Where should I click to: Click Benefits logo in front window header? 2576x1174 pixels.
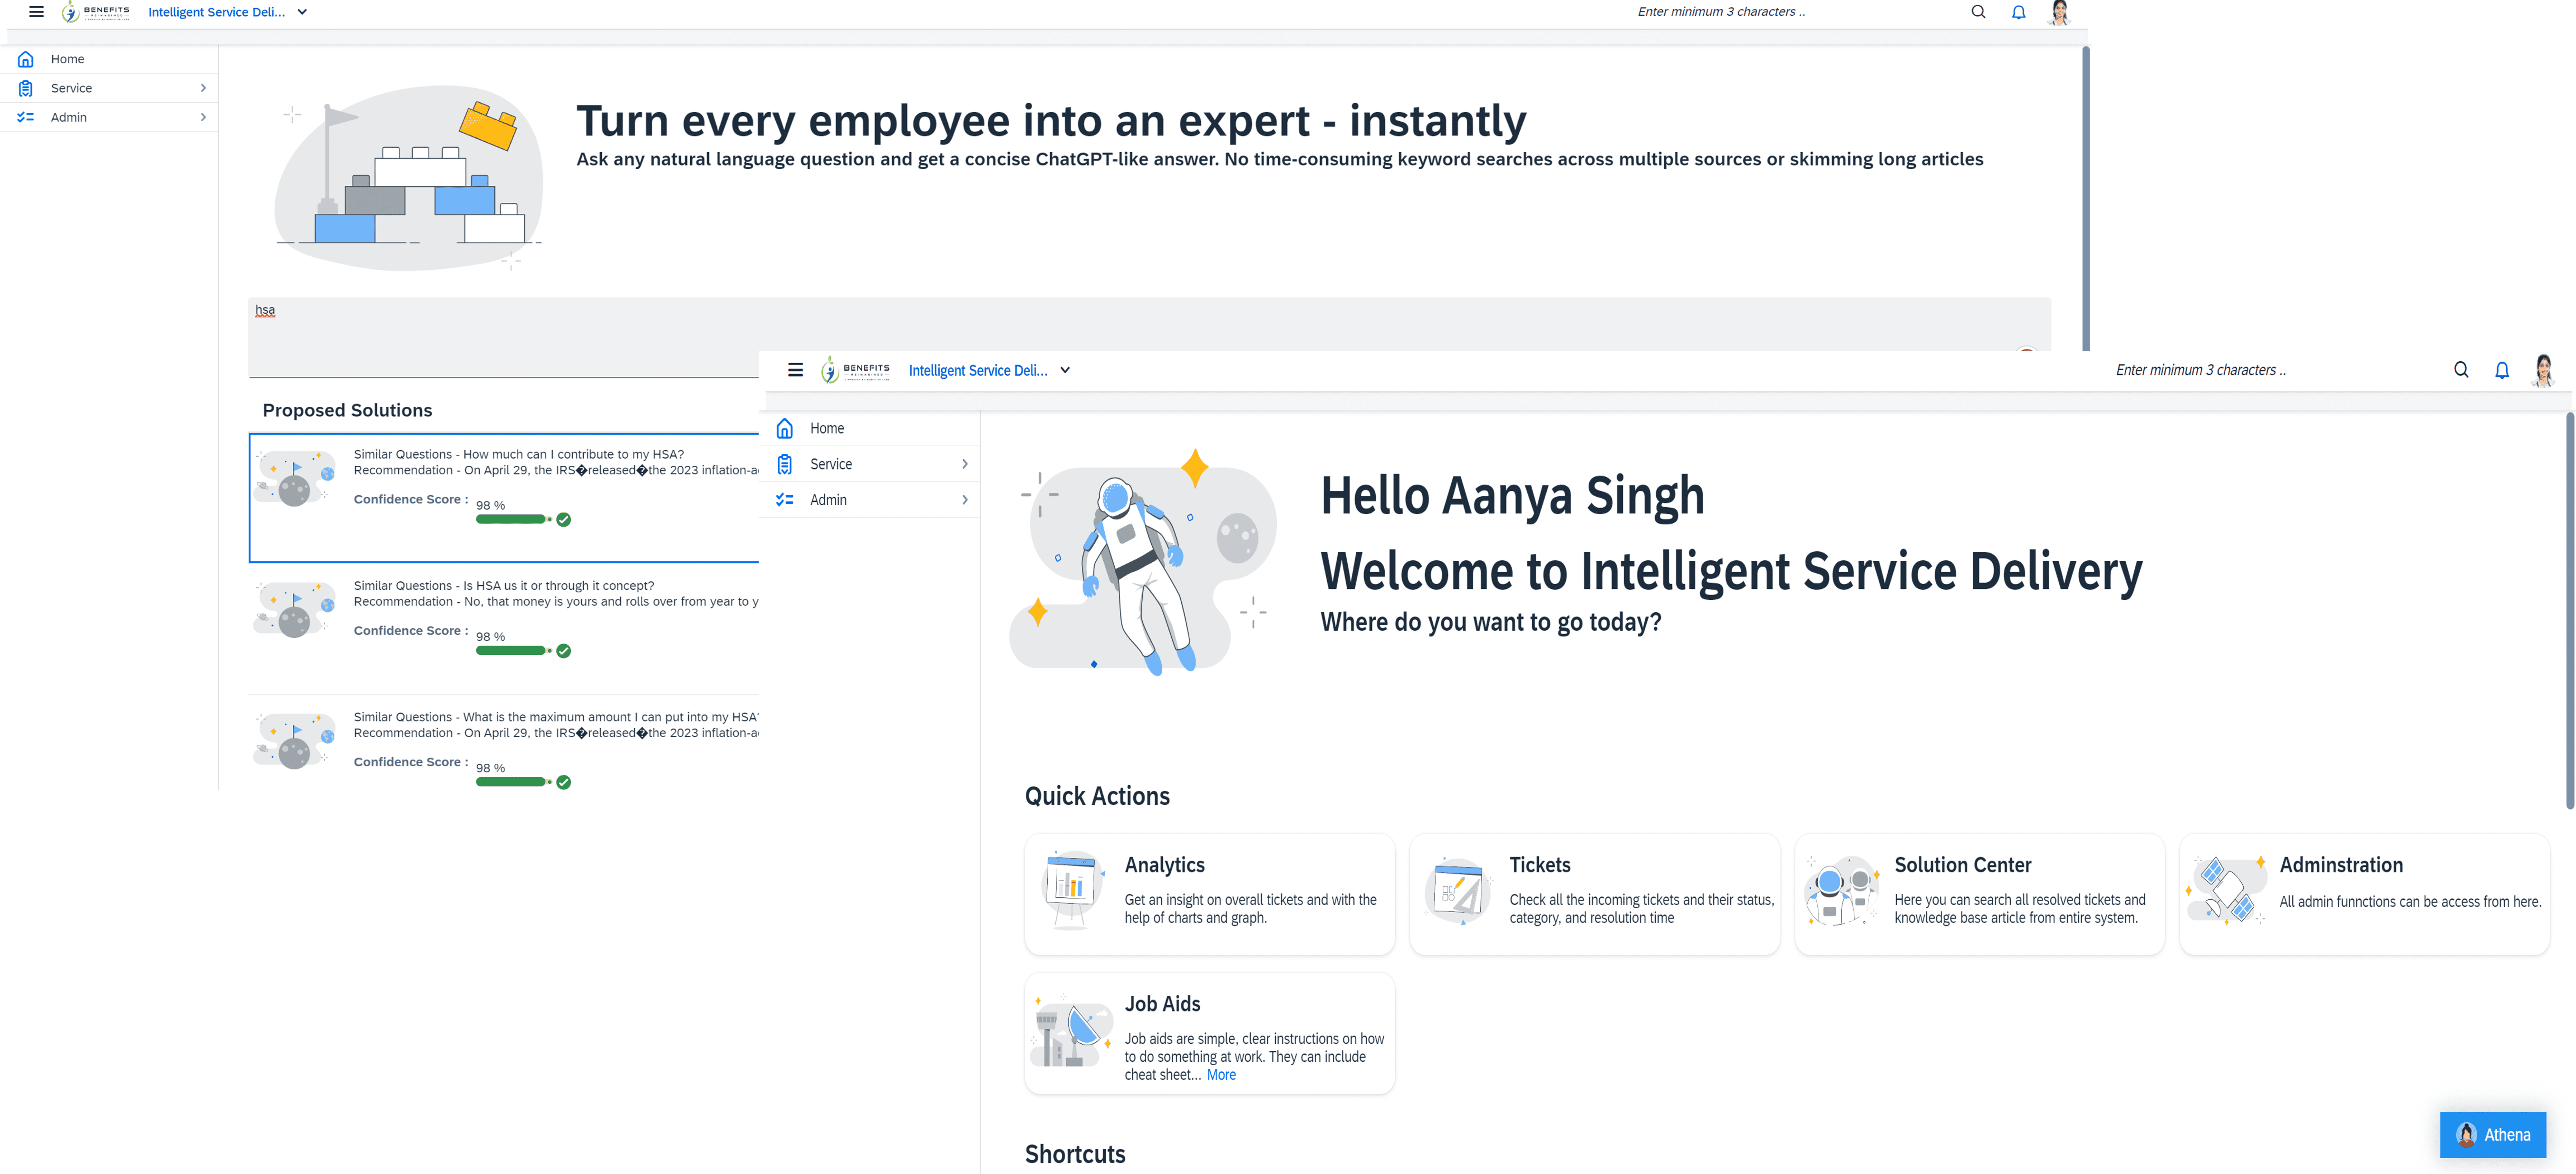tap(855, 370)
